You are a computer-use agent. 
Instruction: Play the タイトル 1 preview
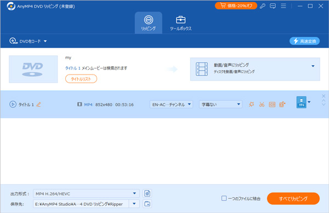(x=13, y=104)
